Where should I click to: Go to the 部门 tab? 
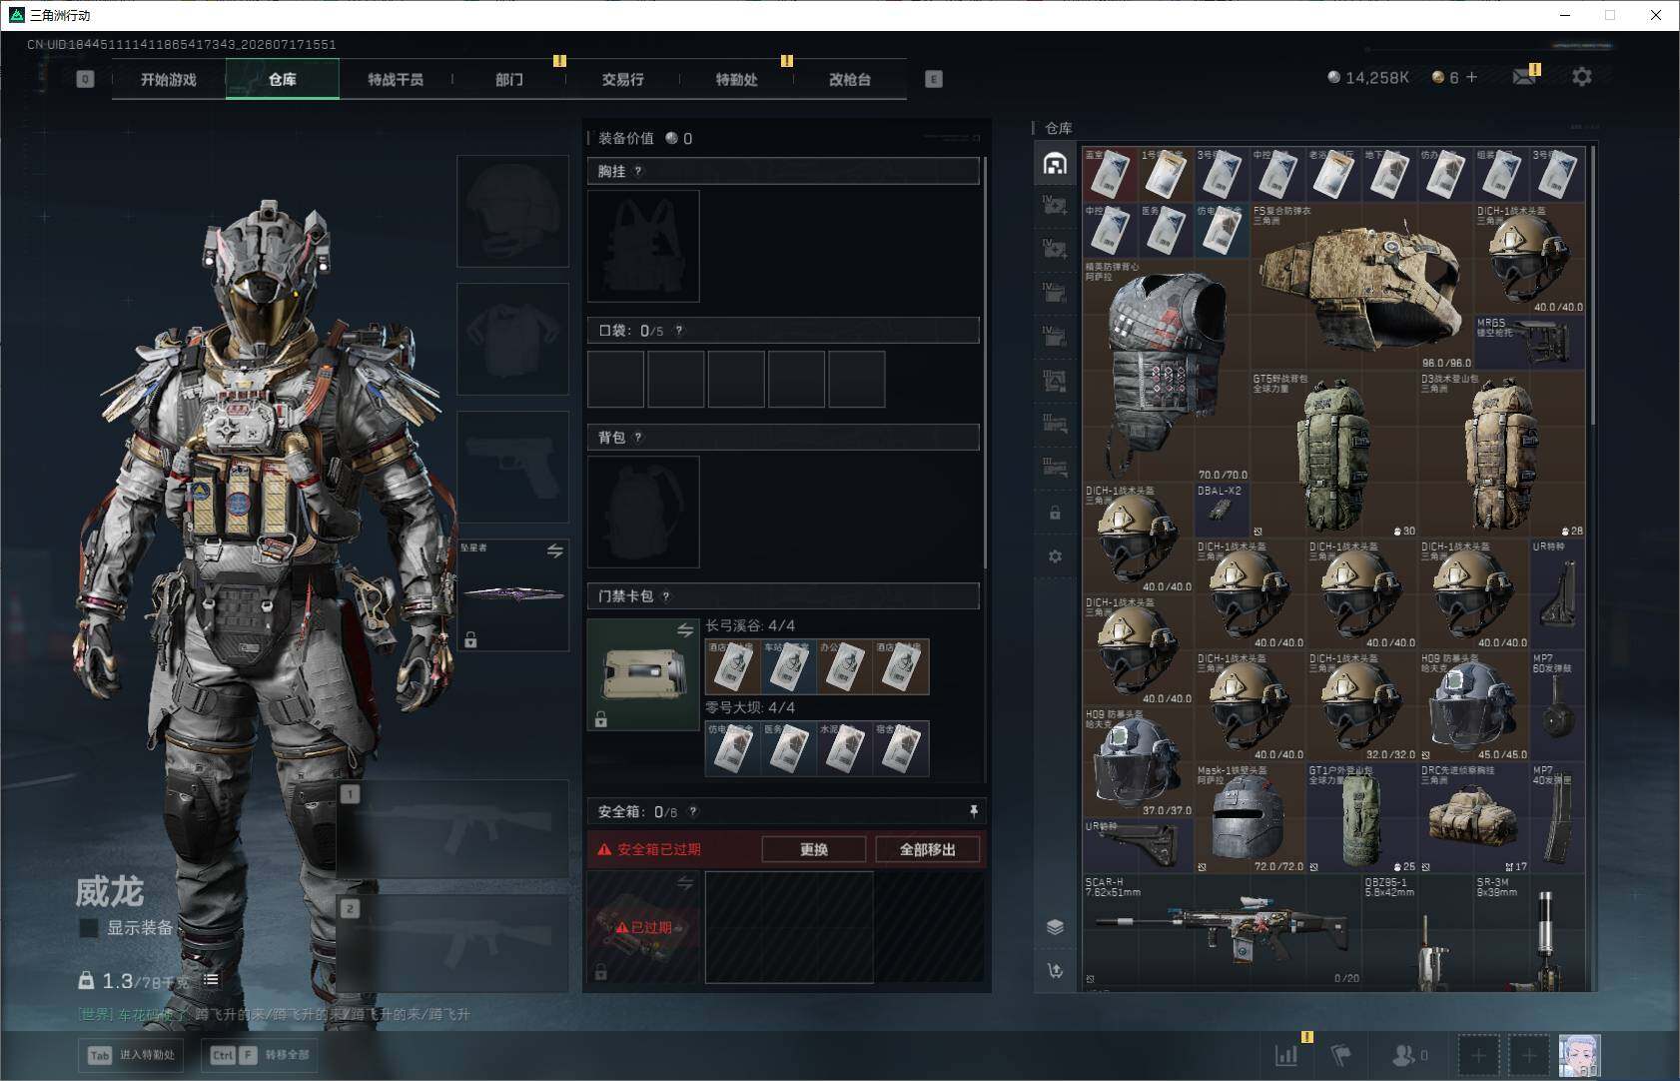coord(509,79)
